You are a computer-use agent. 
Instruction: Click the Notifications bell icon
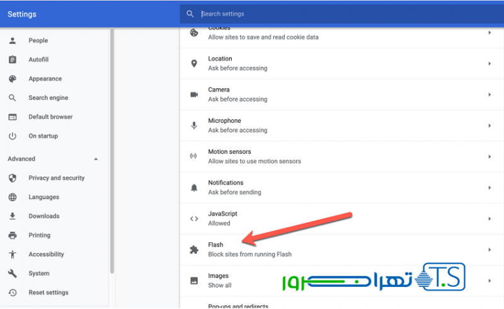click(194, 187)
